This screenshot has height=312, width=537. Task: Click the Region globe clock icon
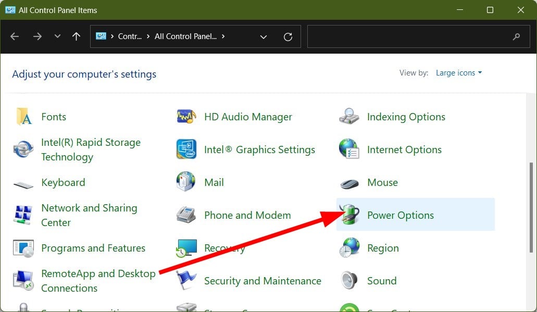(x=349, y=247)
